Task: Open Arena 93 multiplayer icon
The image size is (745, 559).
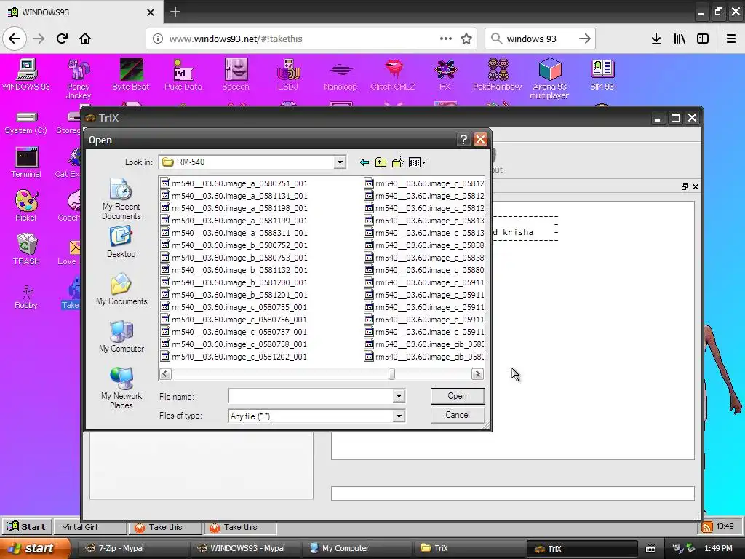Action: pos(550,79)
